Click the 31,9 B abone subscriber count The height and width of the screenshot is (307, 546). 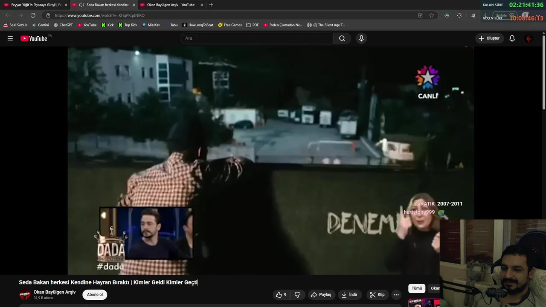[44, 298]
